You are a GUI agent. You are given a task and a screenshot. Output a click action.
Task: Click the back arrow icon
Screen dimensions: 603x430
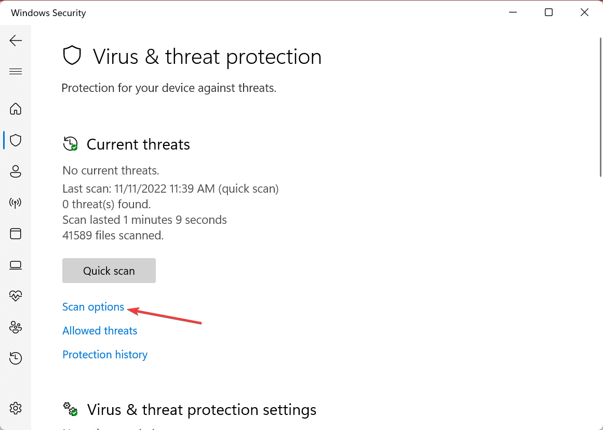16,40
